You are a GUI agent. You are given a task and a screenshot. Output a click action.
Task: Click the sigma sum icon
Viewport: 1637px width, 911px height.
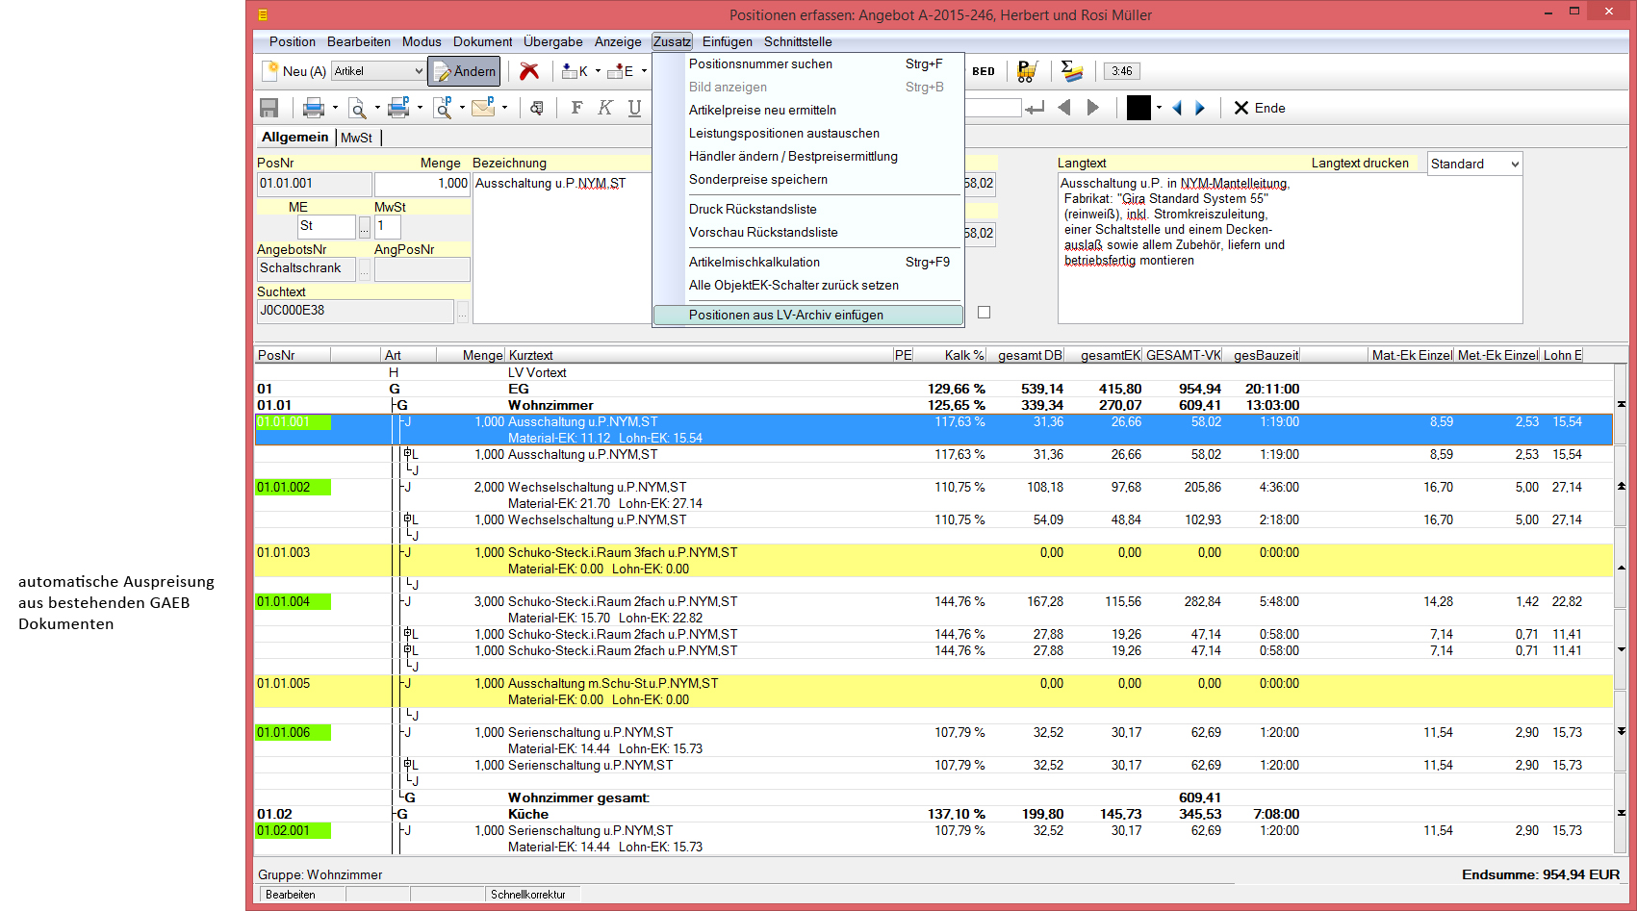(x=1071, y=71)
